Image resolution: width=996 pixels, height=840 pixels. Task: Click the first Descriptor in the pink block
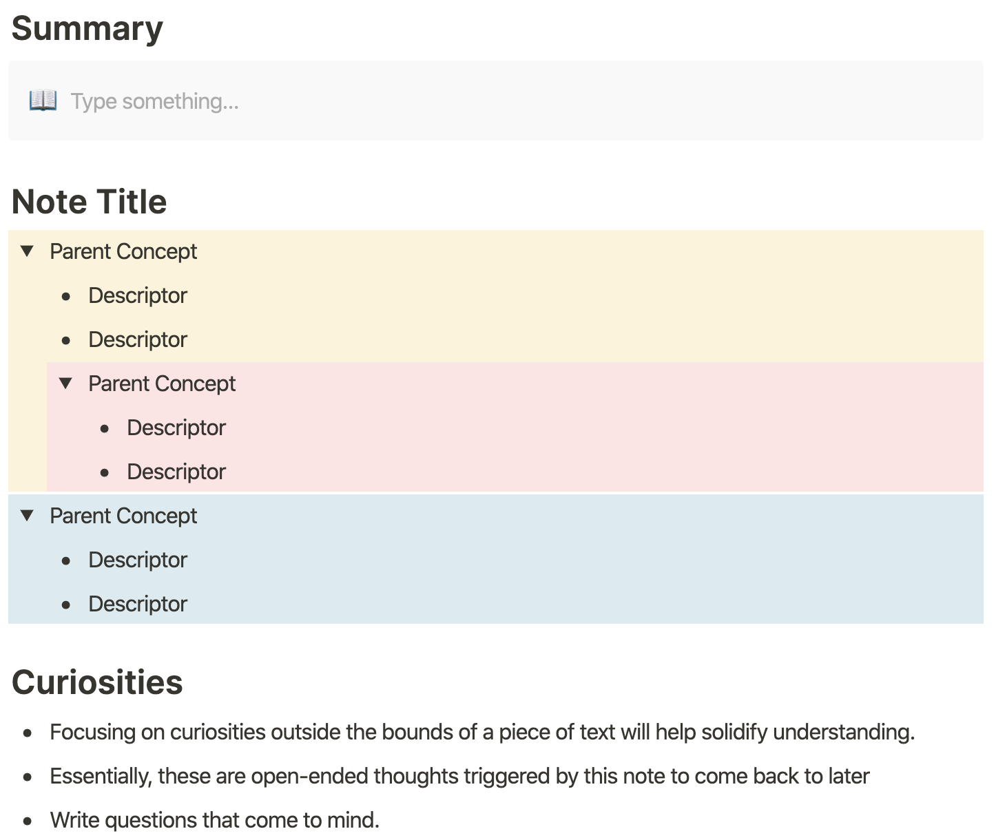(x=176, y=428)
